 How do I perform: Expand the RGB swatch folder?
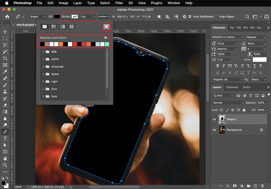(43, 52)
